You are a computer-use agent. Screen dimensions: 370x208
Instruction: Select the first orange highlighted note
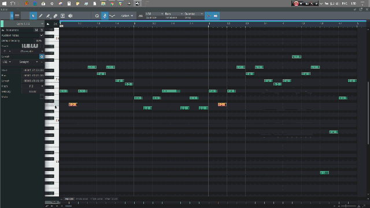click(x=73, y=105)
